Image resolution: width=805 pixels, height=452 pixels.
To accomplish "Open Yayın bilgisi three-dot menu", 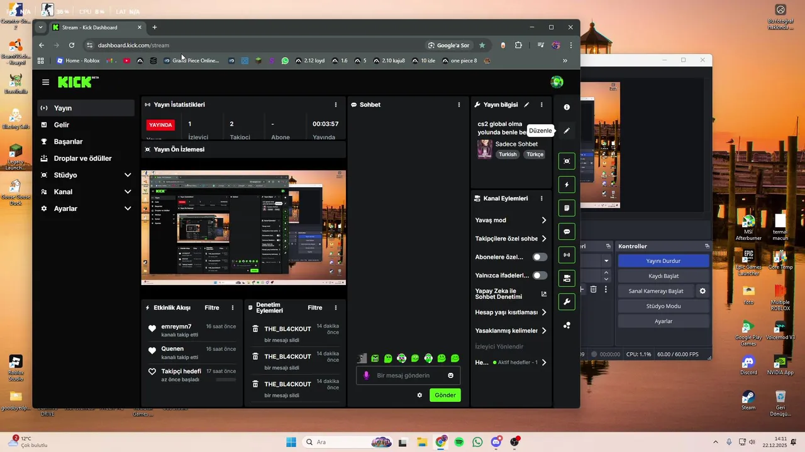I will coord(541,105).
